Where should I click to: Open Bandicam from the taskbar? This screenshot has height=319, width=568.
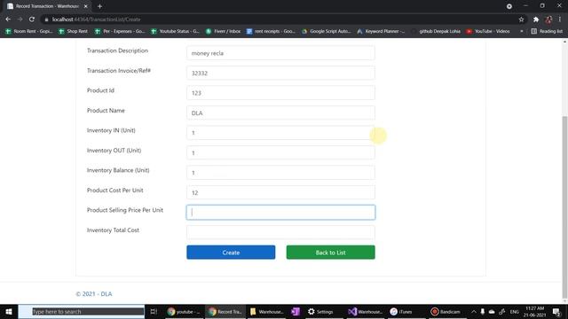tap(446, 311)
